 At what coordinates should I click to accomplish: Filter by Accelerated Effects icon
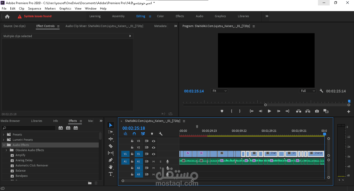pos(61,128)
